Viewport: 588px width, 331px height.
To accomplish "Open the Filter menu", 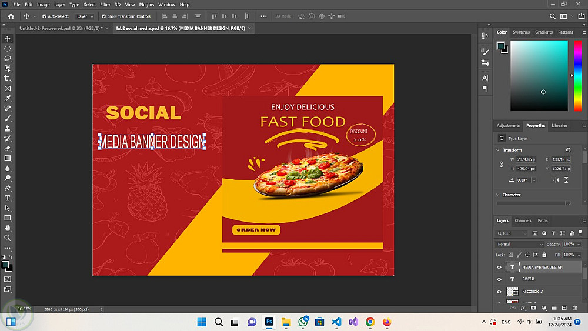I will pos(105,4).
